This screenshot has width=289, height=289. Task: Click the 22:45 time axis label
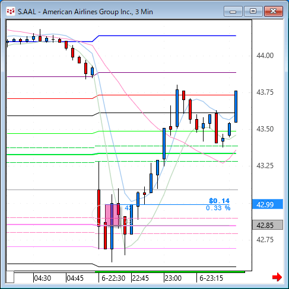(140, 278)
